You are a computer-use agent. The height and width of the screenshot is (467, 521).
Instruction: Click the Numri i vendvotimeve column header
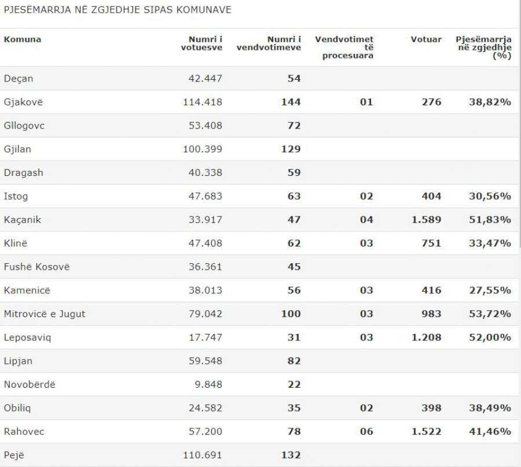tap(269, 43)
